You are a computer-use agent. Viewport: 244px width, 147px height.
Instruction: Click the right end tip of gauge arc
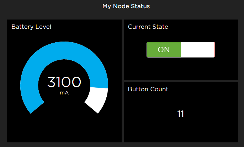click(91, 108)
